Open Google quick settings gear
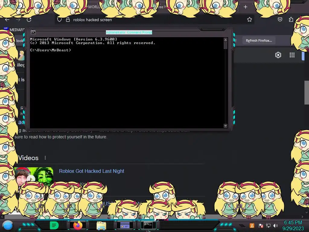Screen dimensions: 309x232 click(278, 55)
